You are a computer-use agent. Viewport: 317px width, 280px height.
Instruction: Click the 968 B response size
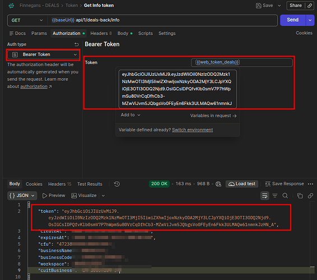(203, 183)
